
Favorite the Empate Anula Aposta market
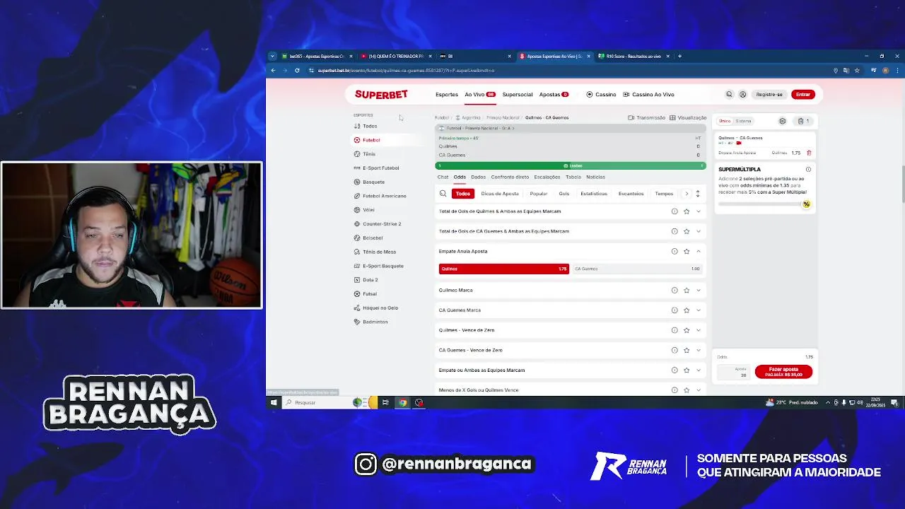point(686,251)
